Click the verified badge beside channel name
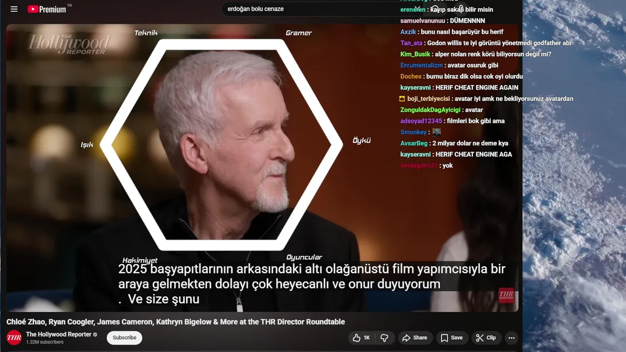The image size is (626, 352). (x=95, y=334)
